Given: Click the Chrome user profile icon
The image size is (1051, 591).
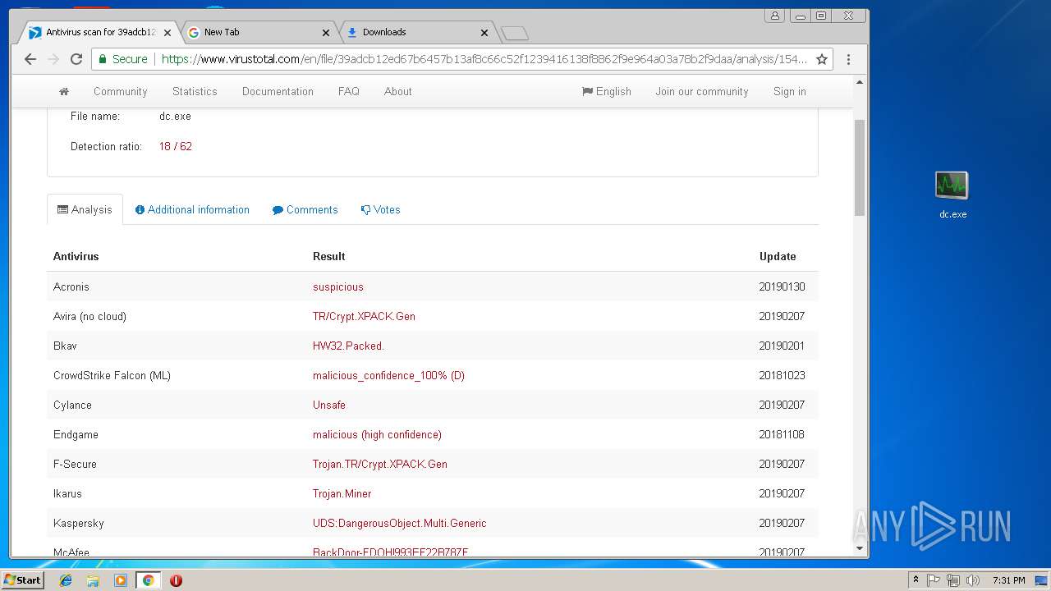Looking at the screenshot, I should click(x=774, y=16).
